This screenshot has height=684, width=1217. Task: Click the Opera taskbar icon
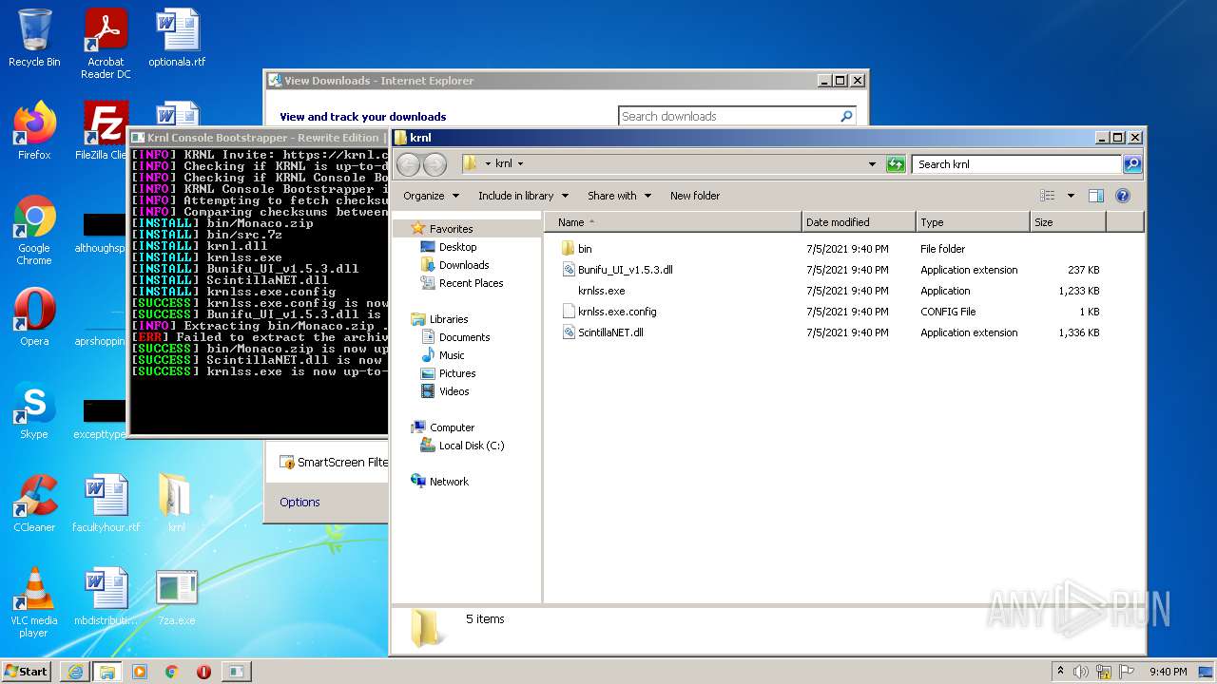(x=203, y=672)
